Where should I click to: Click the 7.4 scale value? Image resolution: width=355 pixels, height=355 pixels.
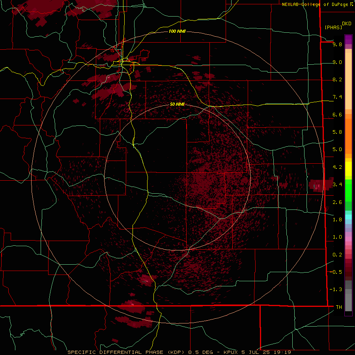pyautogui.click(x=337, y=97)
